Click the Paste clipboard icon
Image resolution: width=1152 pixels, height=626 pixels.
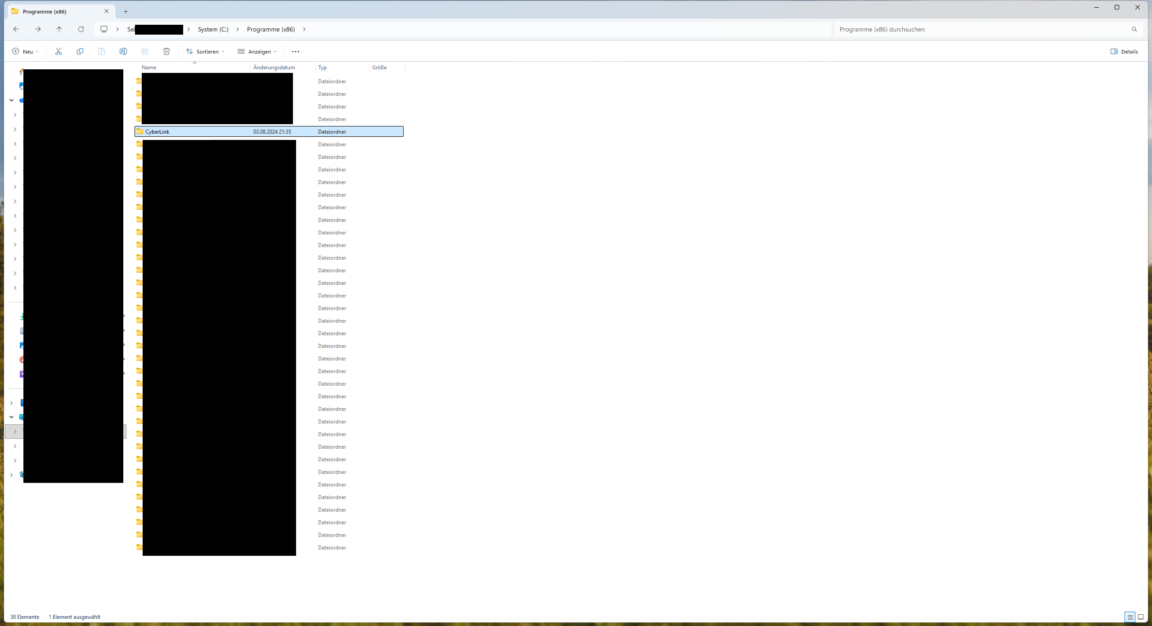[102, 51]
